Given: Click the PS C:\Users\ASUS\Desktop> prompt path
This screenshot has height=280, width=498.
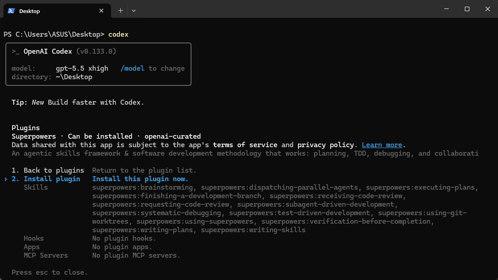Looking at the screenshot, I should (54, 34).
